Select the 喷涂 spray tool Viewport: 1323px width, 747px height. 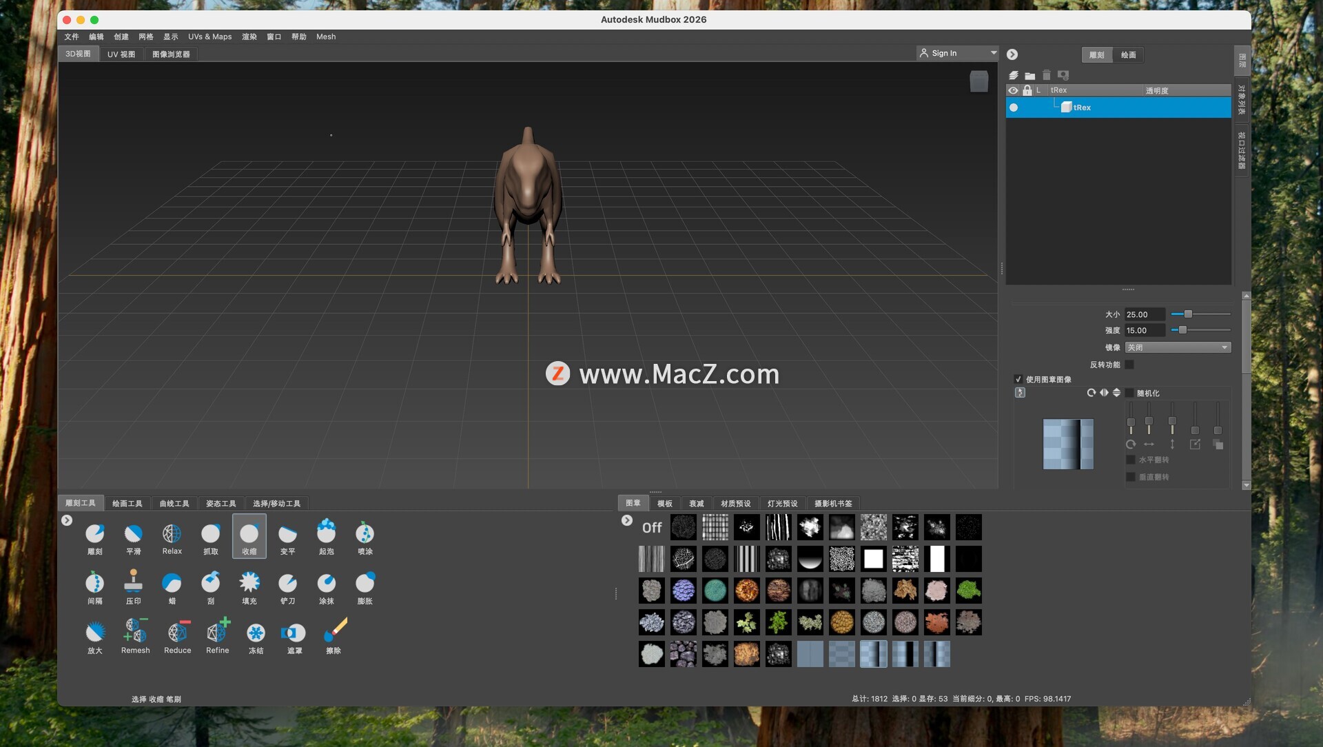tap(365, 538)
